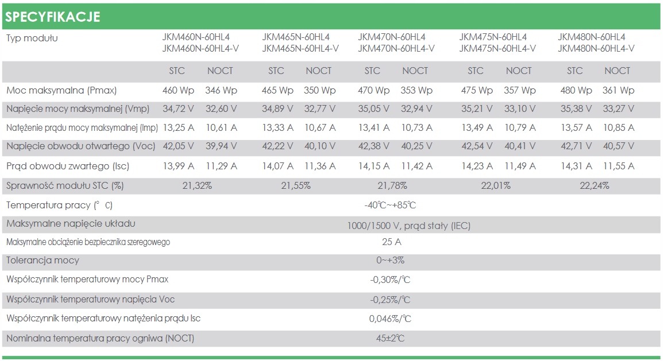Click the Typ modułu row label
This screenshot has height=361, width=664.
pyautogui.click(x=32, y=38)
